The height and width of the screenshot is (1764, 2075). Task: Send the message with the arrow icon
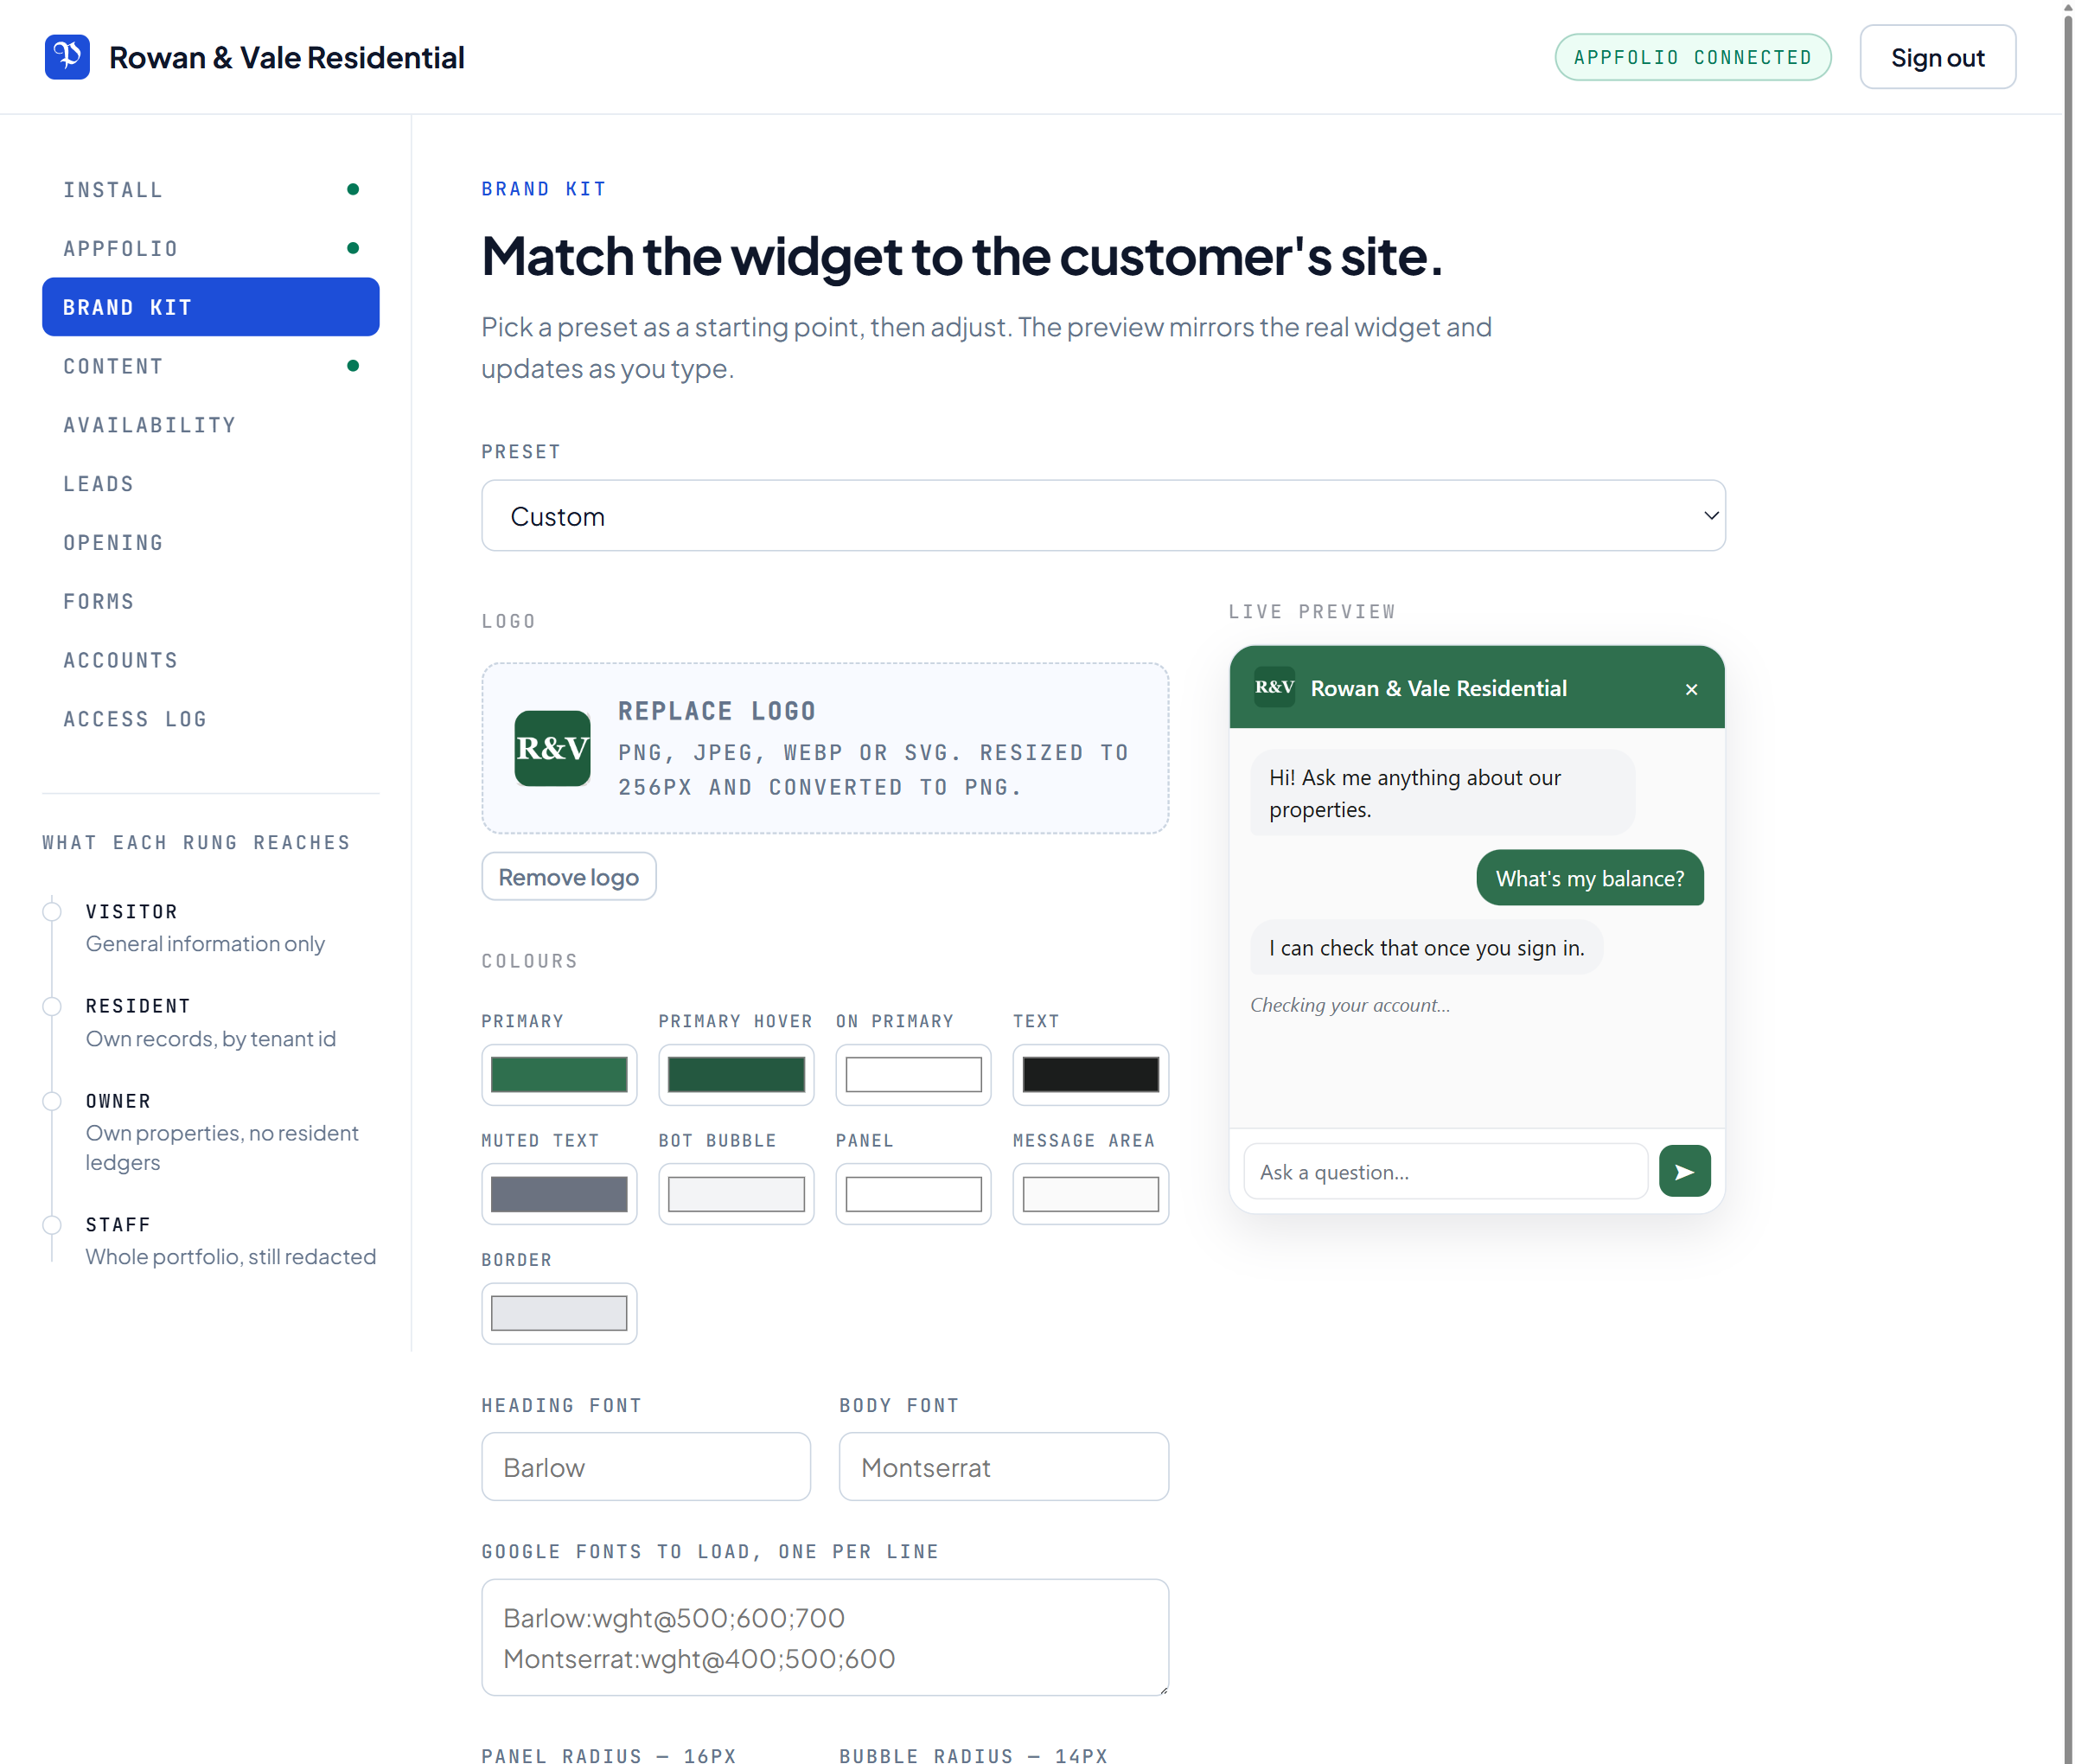pyautogui.click(x=1684, y=1171)
